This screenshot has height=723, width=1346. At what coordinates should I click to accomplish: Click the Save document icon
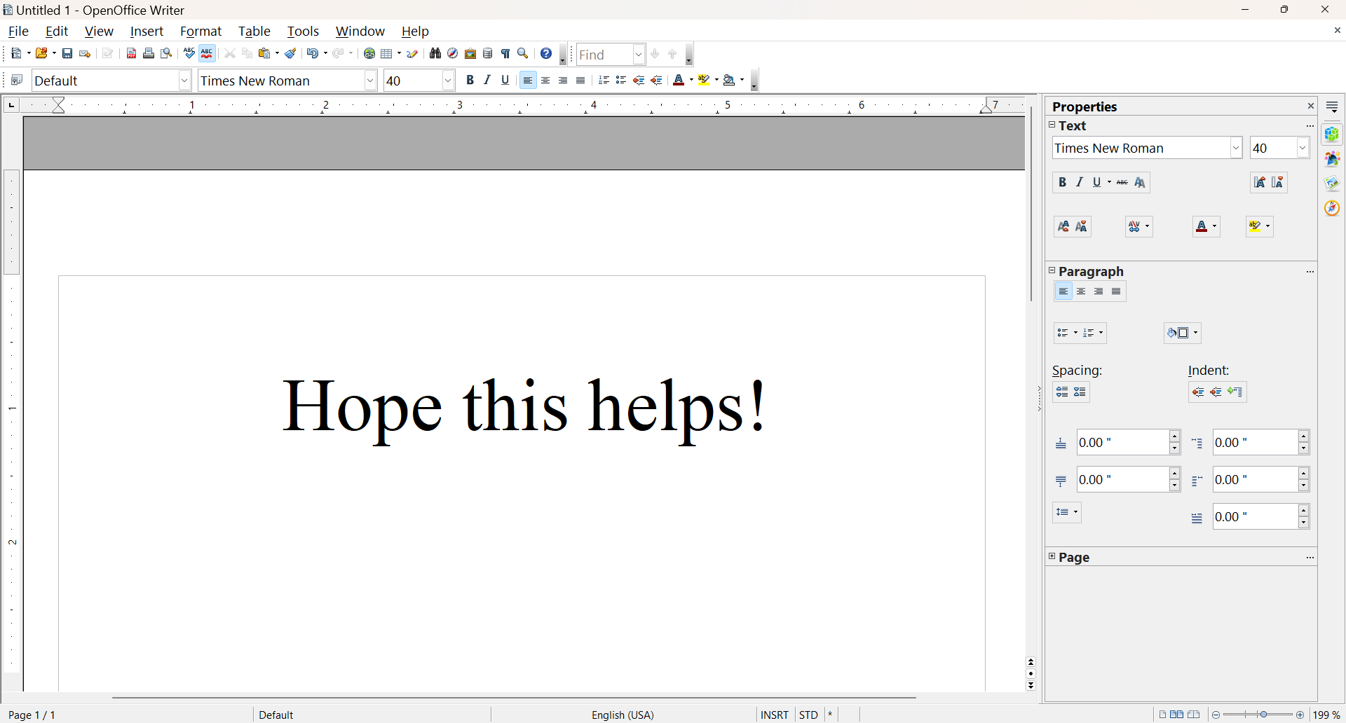click(x=67, y=54)
